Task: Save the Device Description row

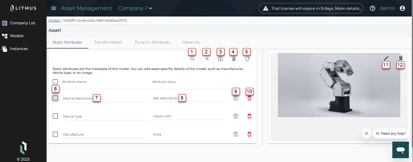Action: (x=236, y=98)
